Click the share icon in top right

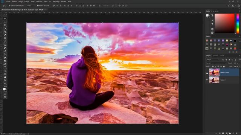tap(238, 6)
